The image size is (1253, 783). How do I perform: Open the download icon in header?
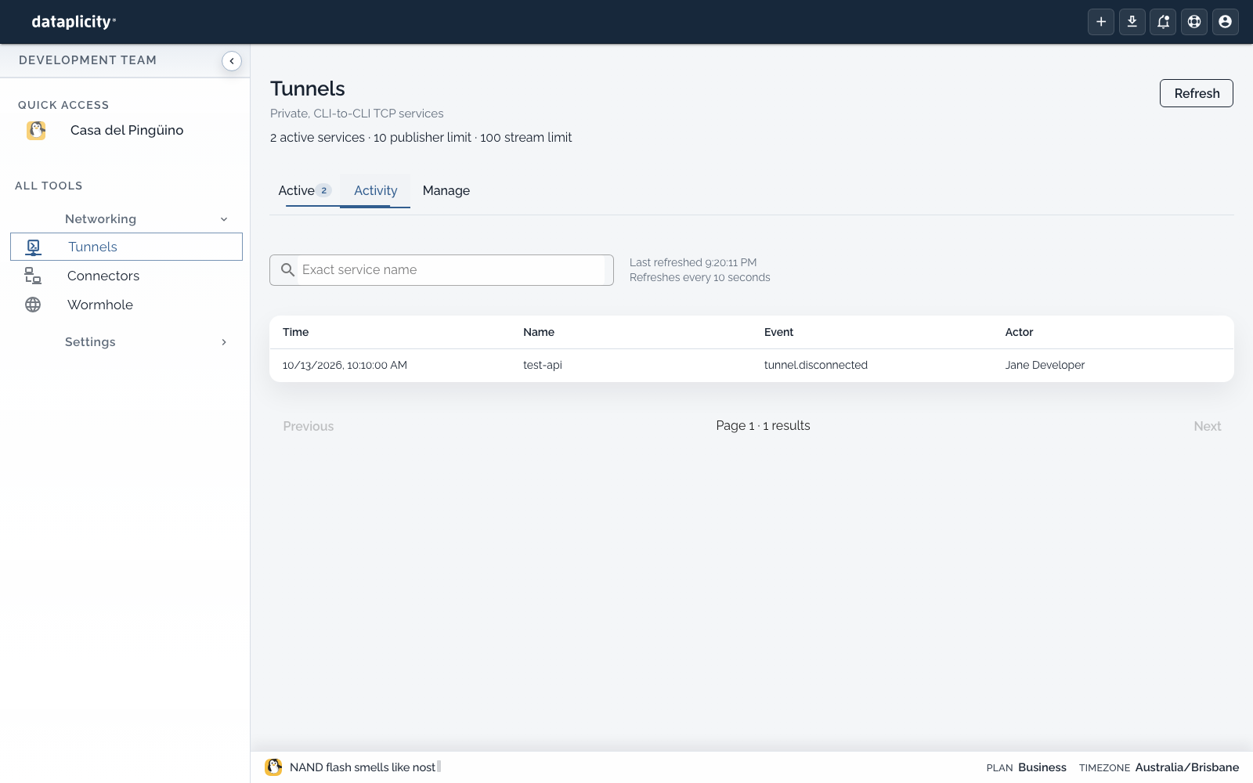1132,22
